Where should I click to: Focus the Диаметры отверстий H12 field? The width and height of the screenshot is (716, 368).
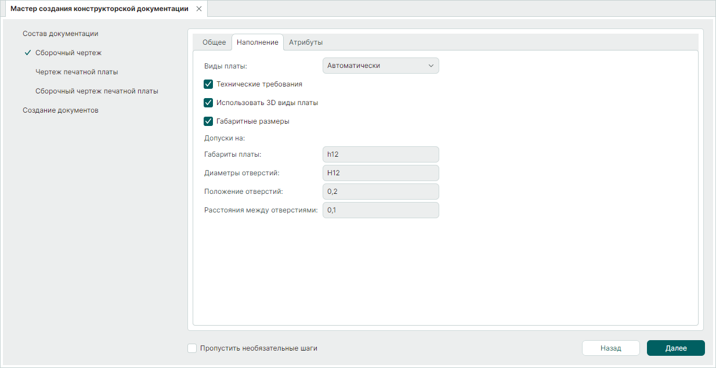pyautogui.click(x=380, y=173)
